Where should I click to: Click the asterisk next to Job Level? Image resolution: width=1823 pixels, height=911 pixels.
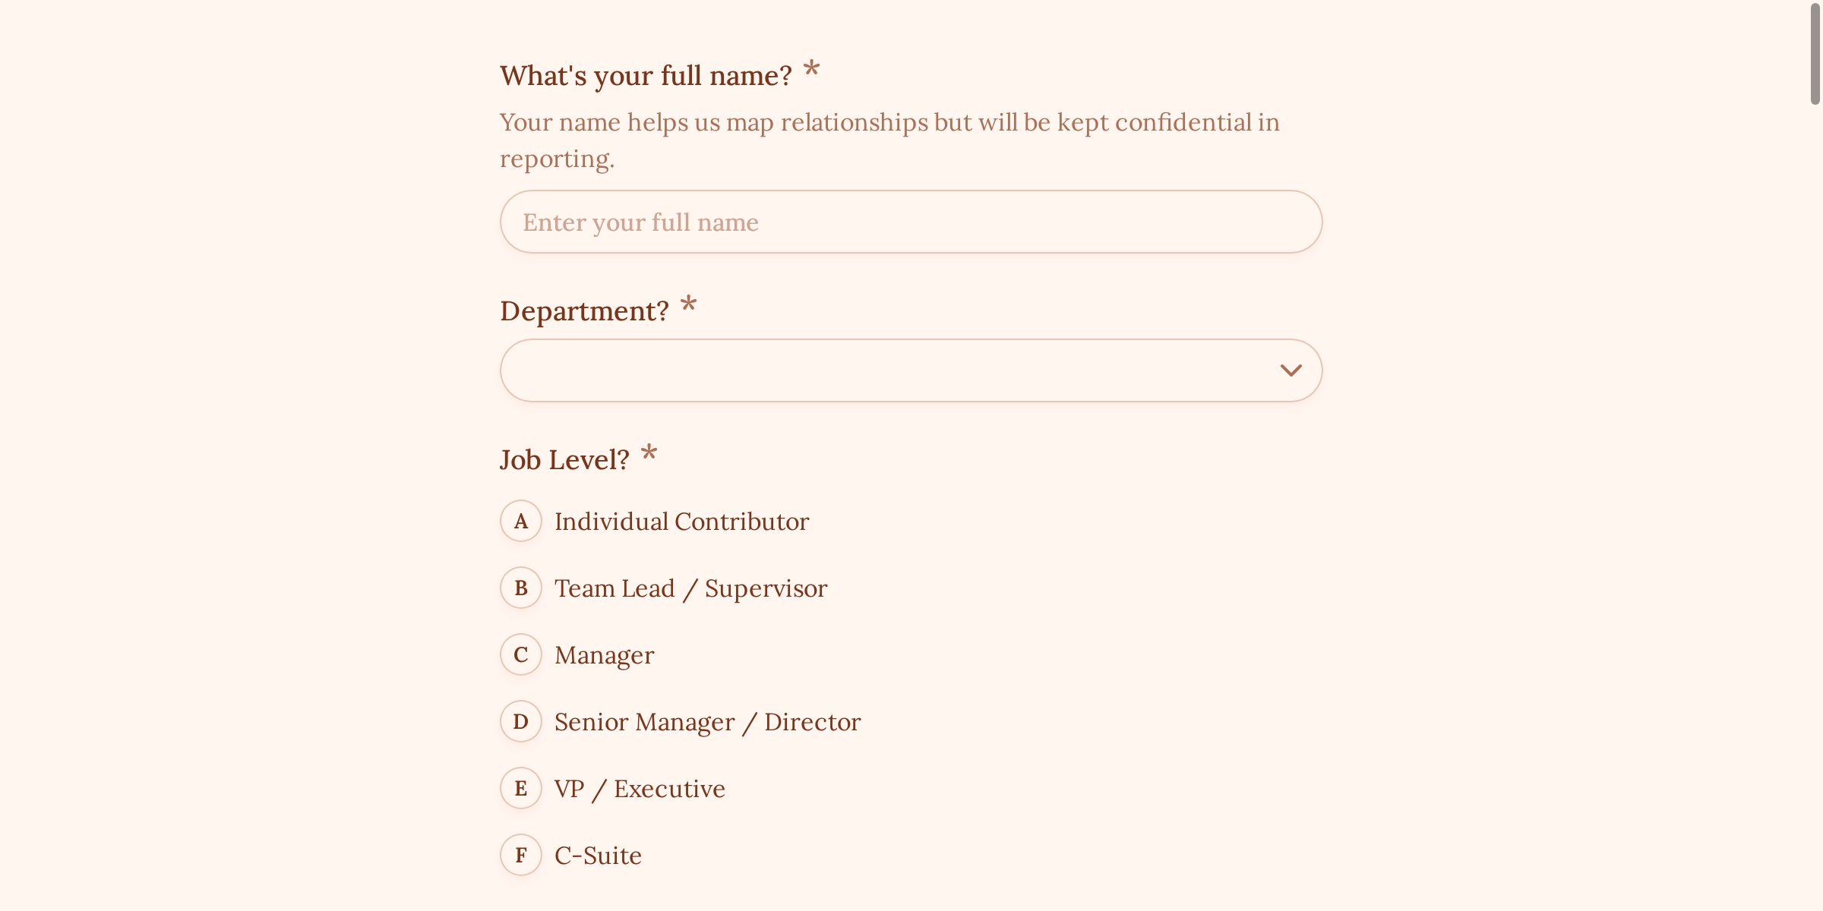649,454
